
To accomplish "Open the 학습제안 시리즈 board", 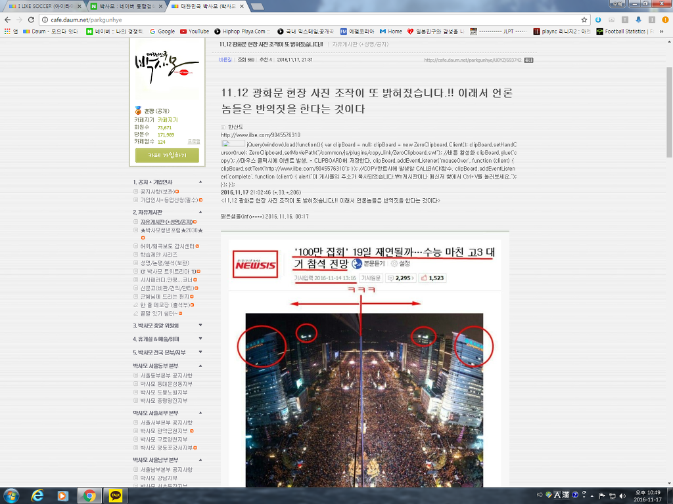I will pos(159,255).
